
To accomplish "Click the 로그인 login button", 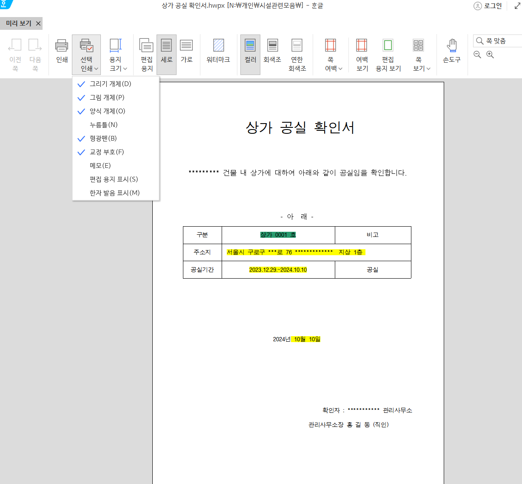I will (488, 6).
